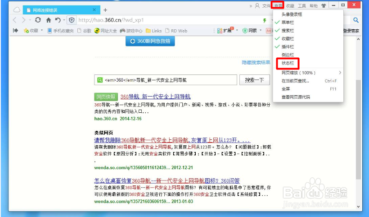Viewport: 369px width, 217px height.
Task: Expand the 收藏 dropdown arrow
Action: click(x=42, y=30)
